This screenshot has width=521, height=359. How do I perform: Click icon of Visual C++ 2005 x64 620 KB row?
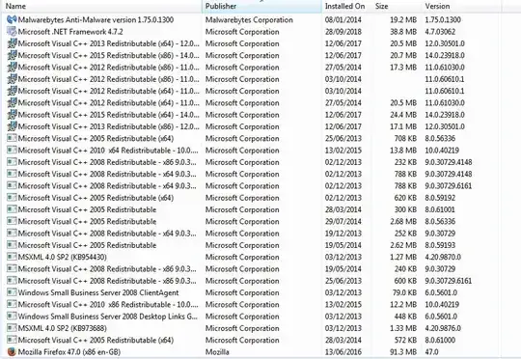[12, 198]
